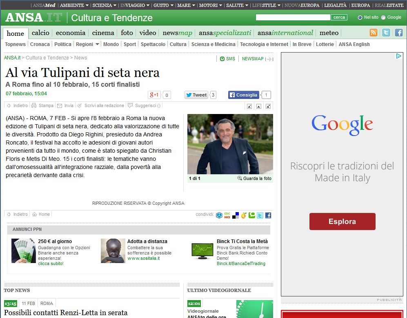Open the www.sositalia.it ad link

(x=144, y=258)
